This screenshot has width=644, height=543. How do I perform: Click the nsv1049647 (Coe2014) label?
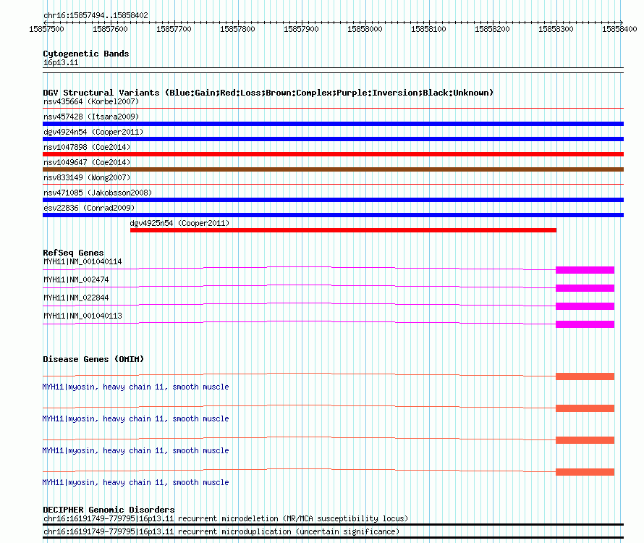coord(87,162)
